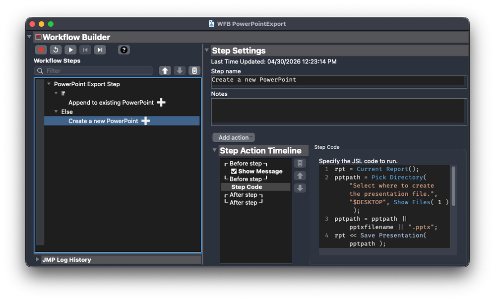The image size is (495, 301).
Task: Click the Else label in workflow tree
Action: tap(67, 112)
